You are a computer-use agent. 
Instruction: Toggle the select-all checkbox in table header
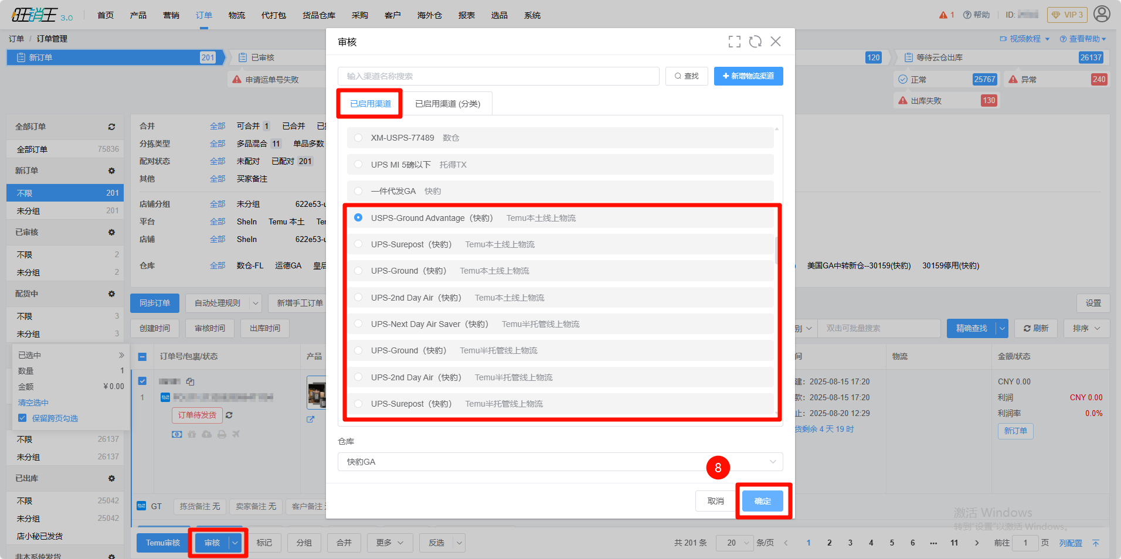(x=142, y=356)
